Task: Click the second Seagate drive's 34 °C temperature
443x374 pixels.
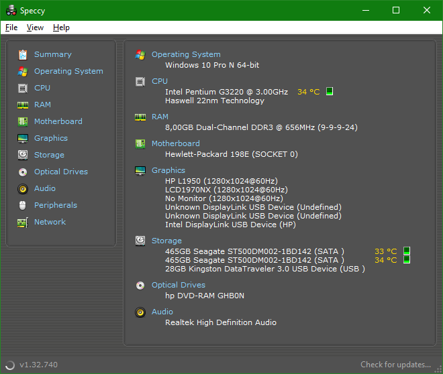Action: tap(386, 260)
